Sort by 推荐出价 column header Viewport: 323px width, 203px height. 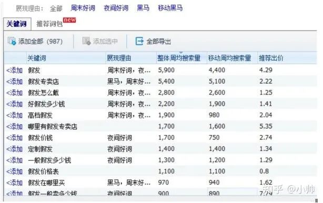click(271, 58)
